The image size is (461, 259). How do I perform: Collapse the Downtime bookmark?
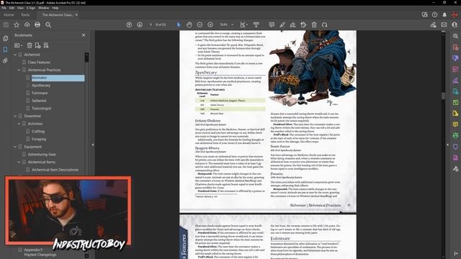(x=15, y=116)
